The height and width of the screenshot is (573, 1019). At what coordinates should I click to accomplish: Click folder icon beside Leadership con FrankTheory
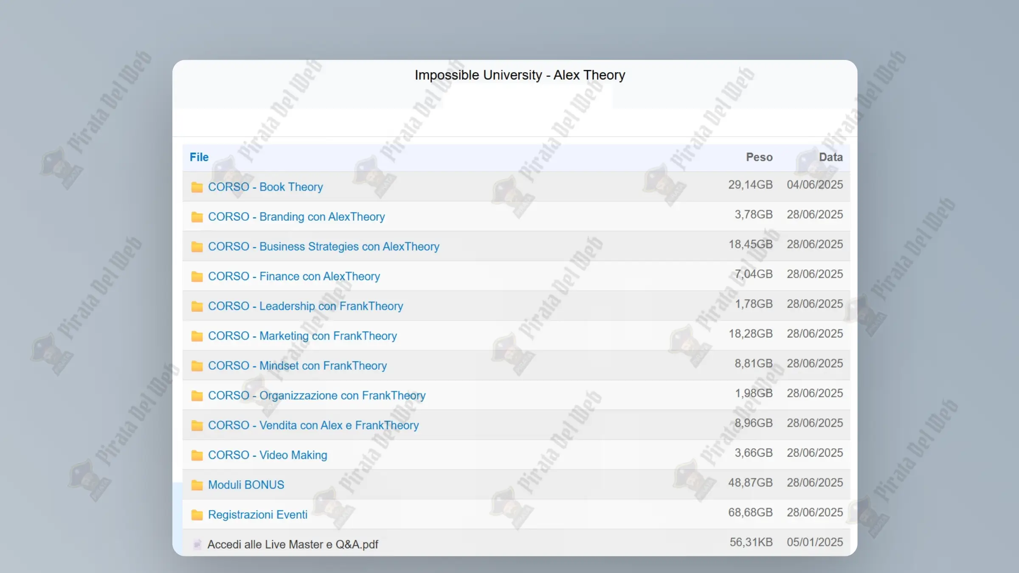click(x=197, y=306)
